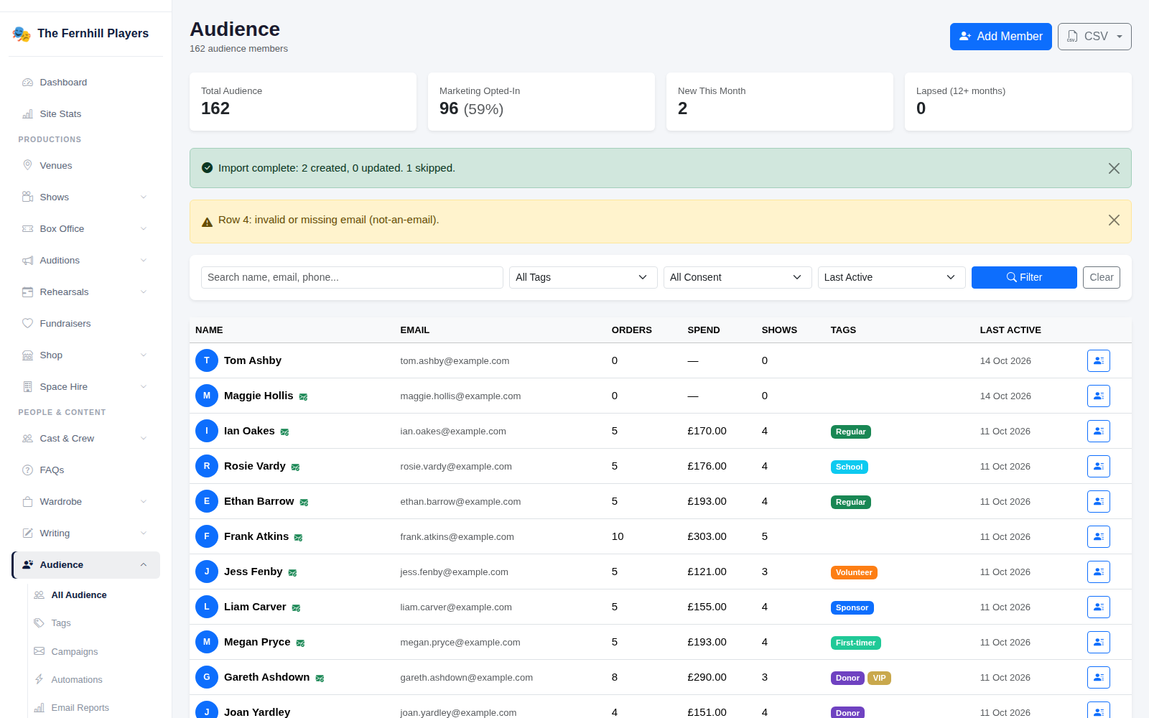Click the Regular tag on Ian Oakes
This screenshot has width=1149, height=718.
point(851,432)
